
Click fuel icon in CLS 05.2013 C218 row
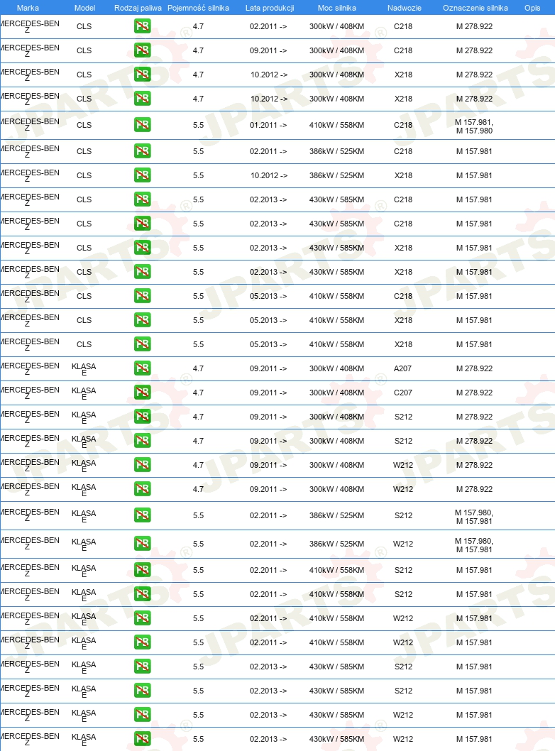pos(142,296)
